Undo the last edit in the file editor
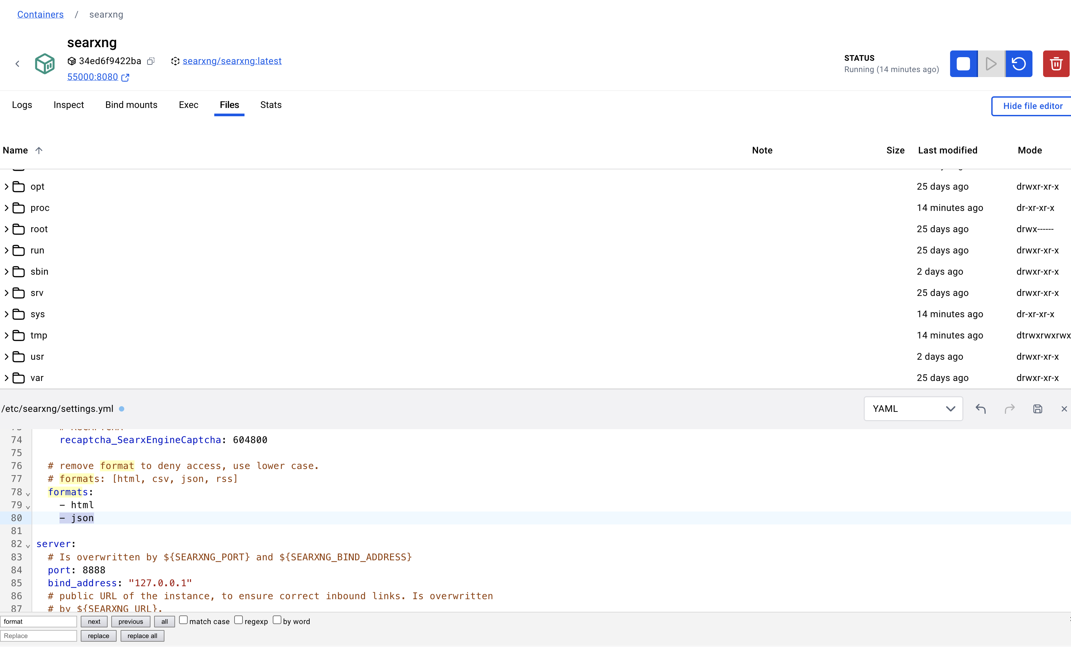 pyautogui.click(x=981, y=409)
